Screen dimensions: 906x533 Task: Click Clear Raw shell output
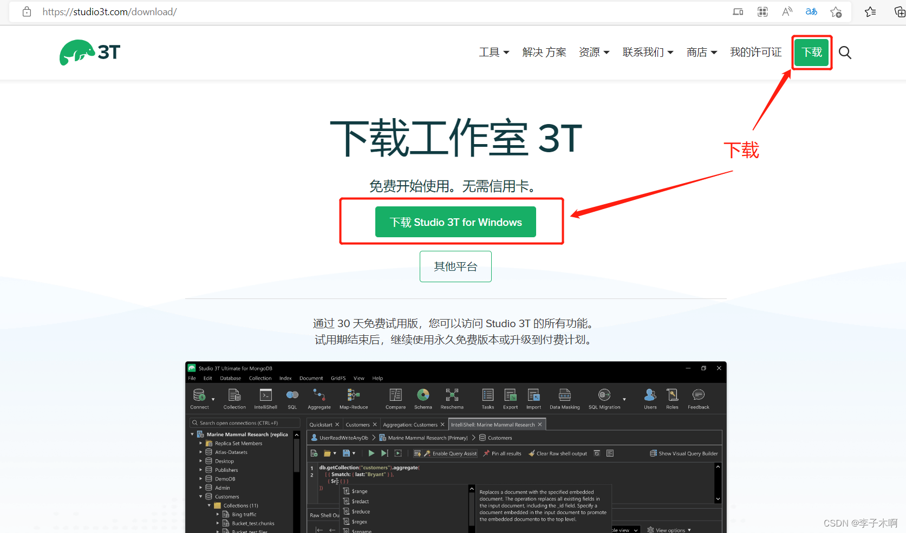tap(558, 453)
